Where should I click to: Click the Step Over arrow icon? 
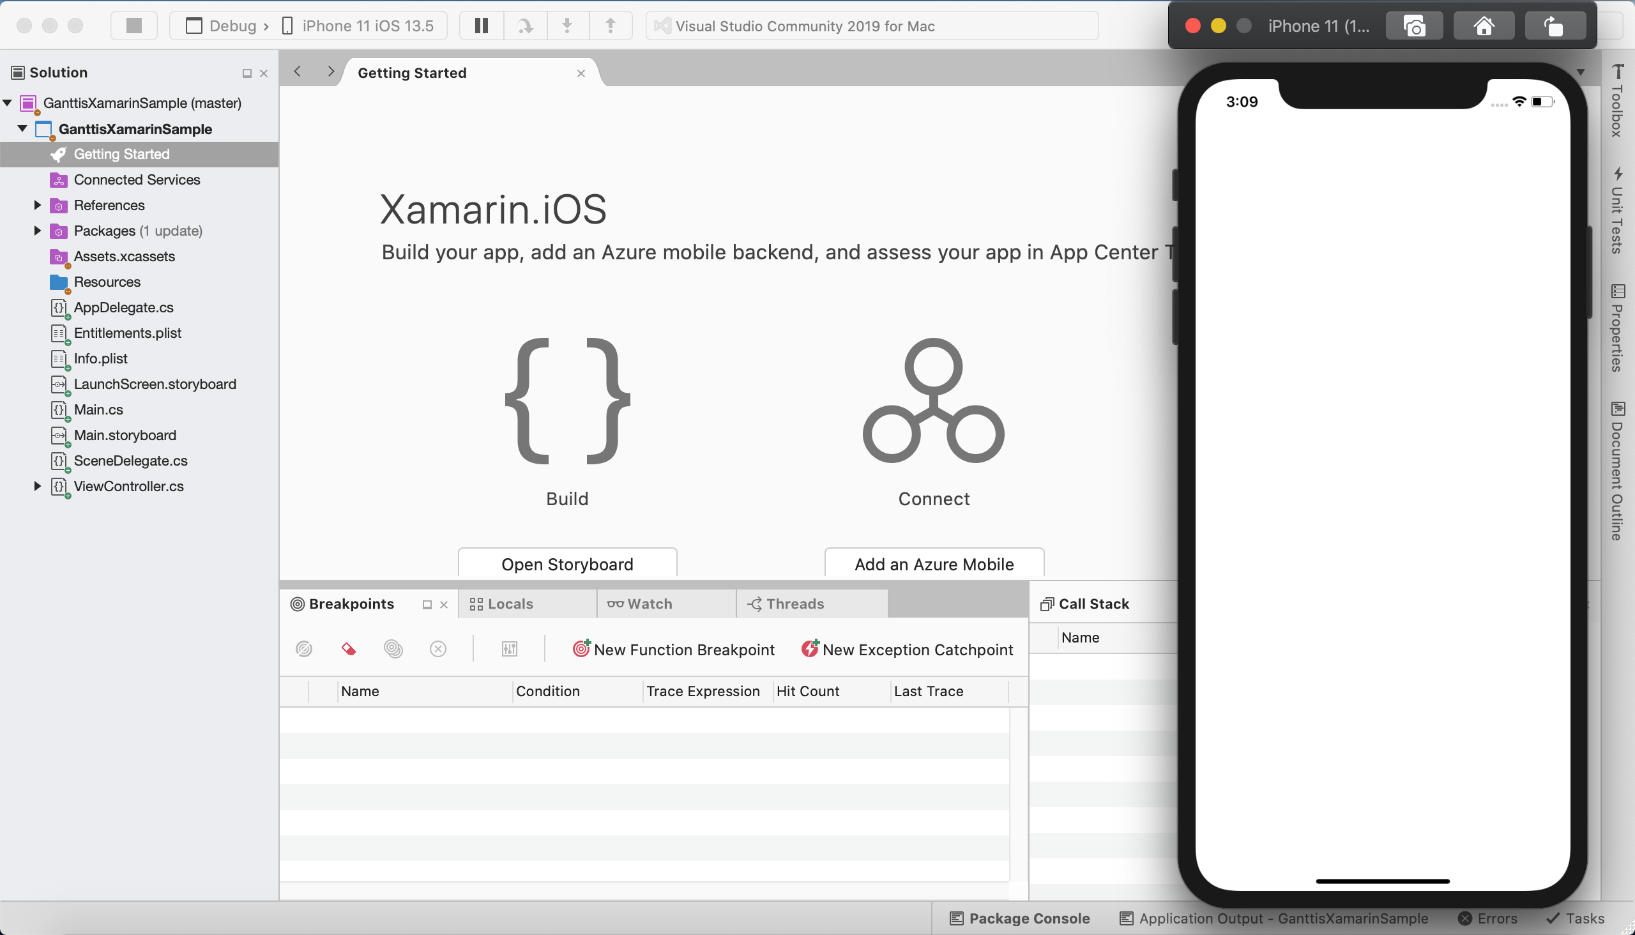pos(525,26)
